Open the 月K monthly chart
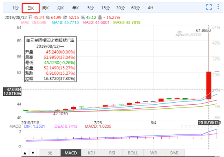 tap(60, 8)
